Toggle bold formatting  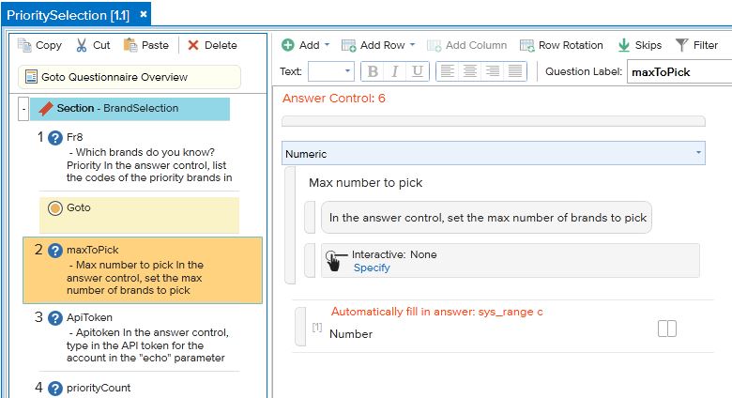[x=373, y=71]
